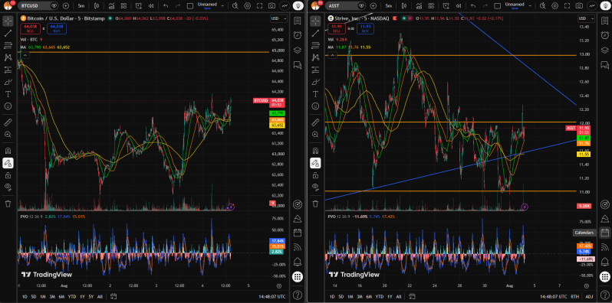This screenshot has width=612, height=303.
Task: Toggle stay-in-drawing-mode pencil lock in ASST window
Action: (x=315, y=163)
